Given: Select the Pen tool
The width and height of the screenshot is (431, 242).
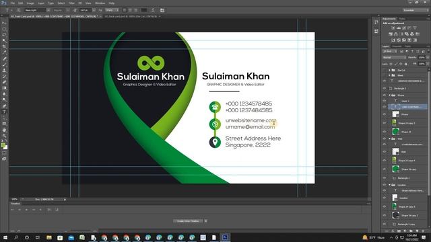Looking at the screenshot, I should (x=4, y=106).
